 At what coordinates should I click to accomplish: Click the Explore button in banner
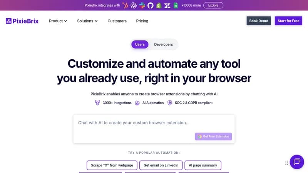(x=213, y=5)
